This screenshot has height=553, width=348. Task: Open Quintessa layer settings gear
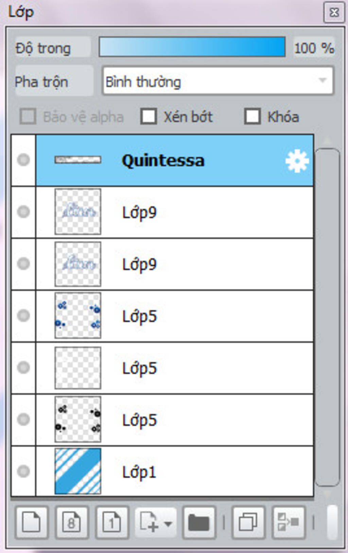pyautogui.click(x=297, y=161)
